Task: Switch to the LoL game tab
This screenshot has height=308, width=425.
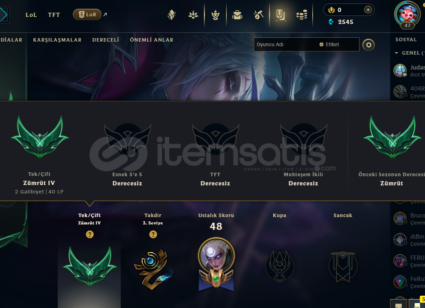Action: click(x=31, y=15)
